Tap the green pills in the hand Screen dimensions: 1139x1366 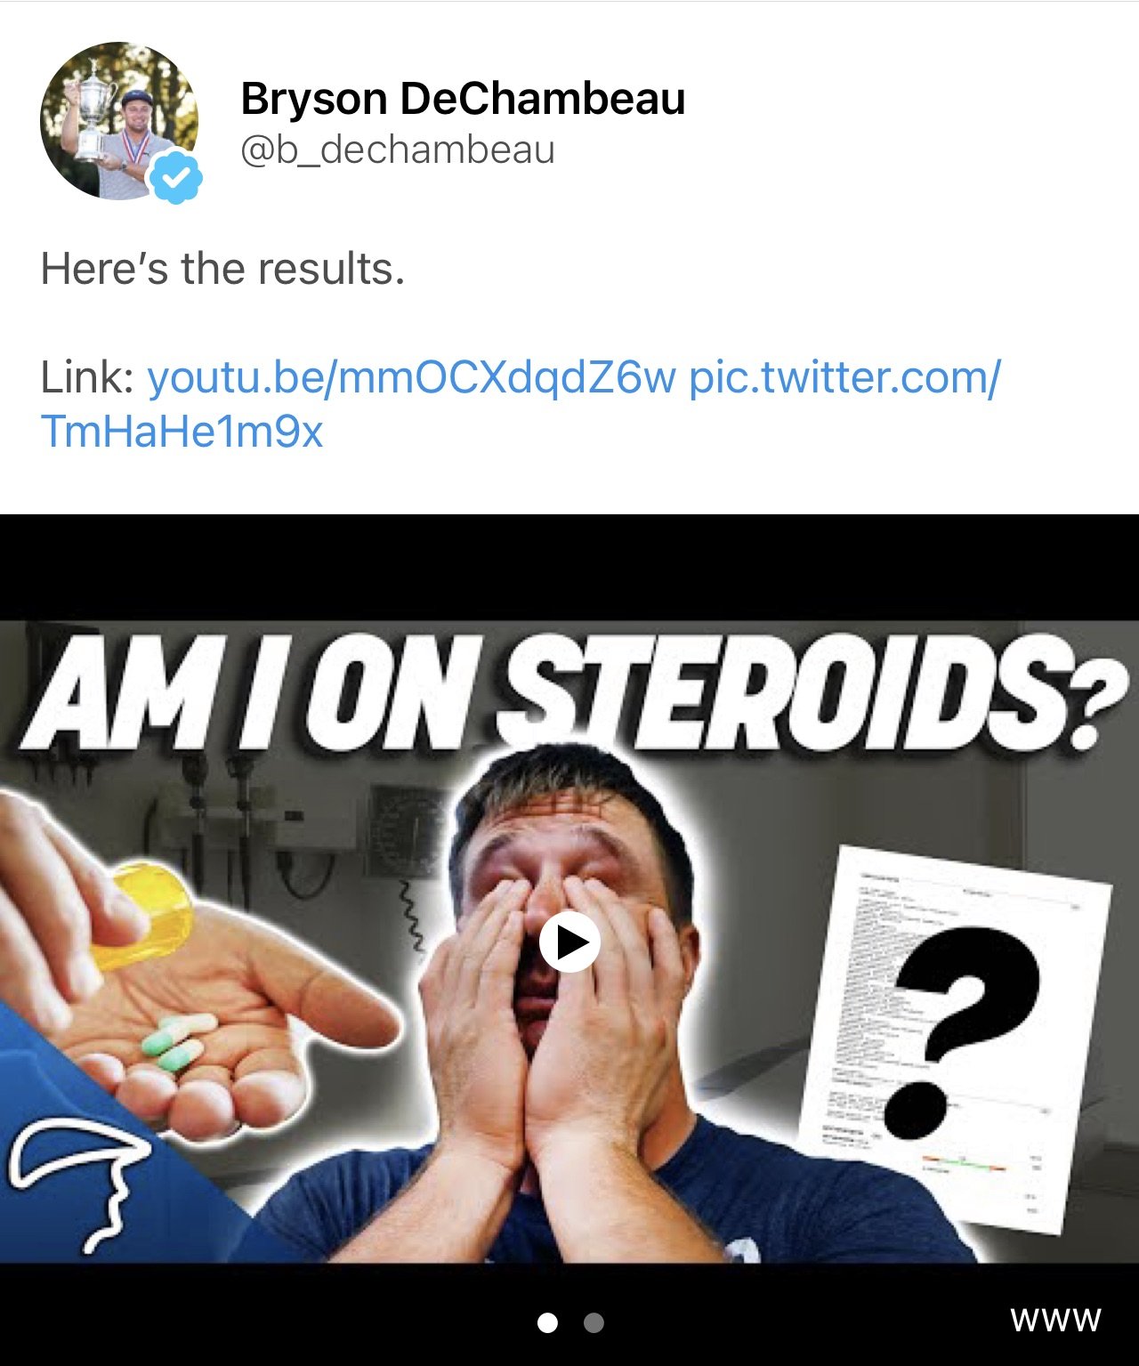[177, 1041]
